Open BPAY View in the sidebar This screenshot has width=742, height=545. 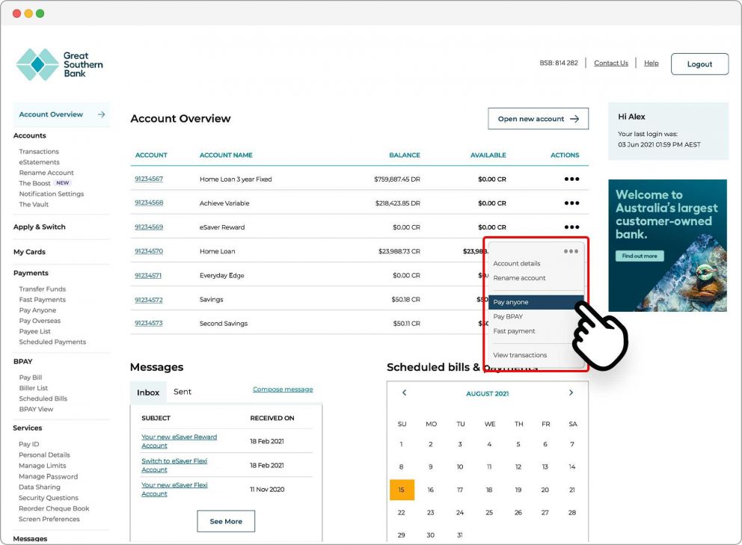point(36,409)
